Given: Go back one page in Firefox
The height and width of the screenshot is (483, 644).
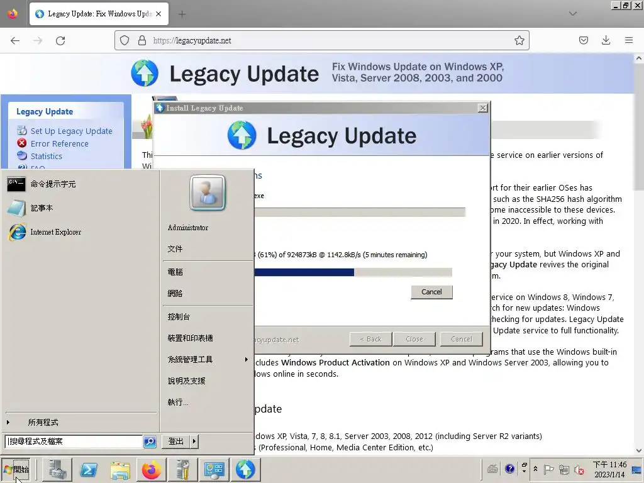Looking at the screenshot, I should coord(15,41).
